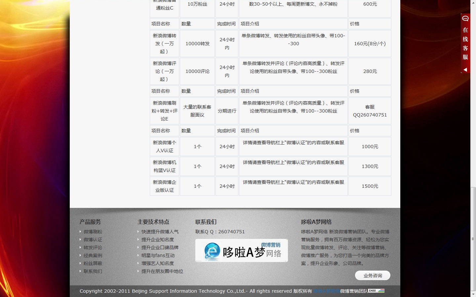Click the 产品服务 footer heading

tap(90, 222)
